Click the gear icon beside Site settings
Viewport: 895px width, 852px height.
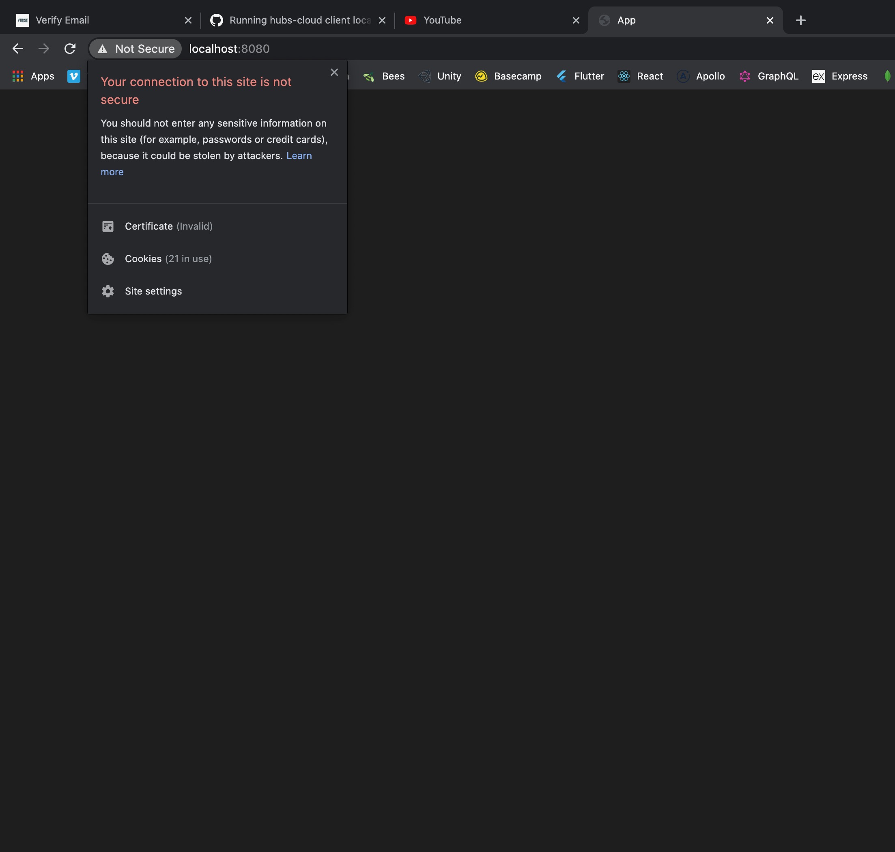(x=108, y=291)
